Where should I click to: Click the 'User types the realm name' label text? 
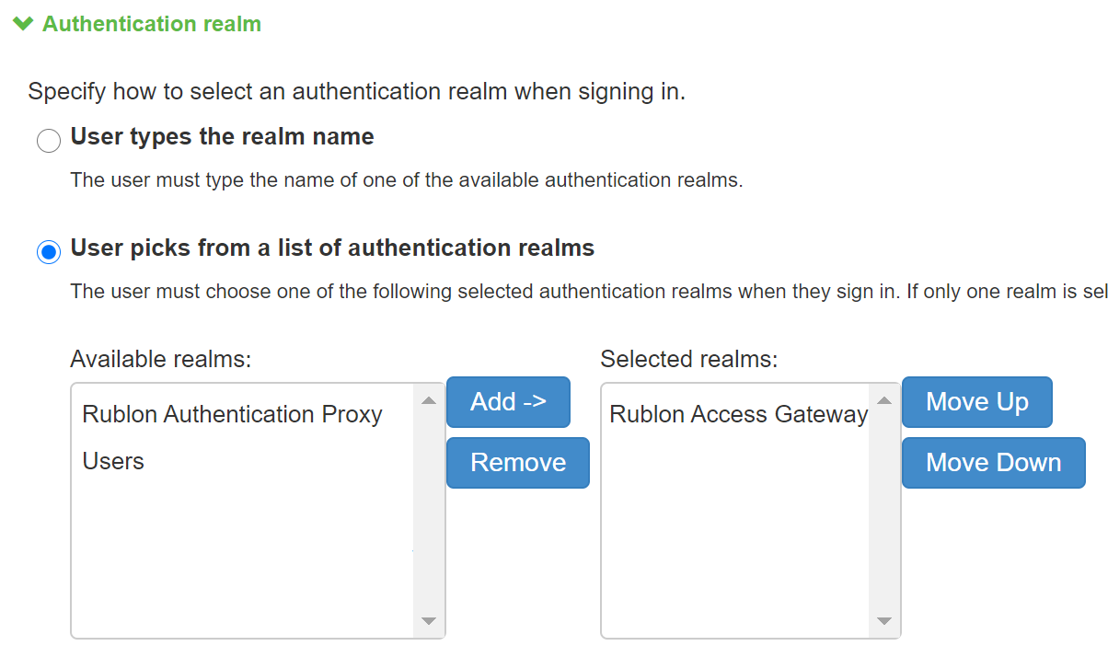[x=222, y=137]
